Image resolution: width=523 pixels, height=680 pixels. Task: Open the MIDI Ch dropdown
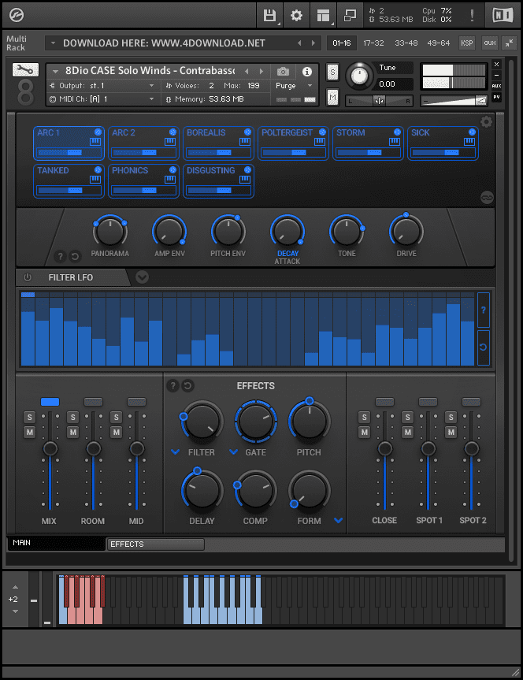coord(102,98)
